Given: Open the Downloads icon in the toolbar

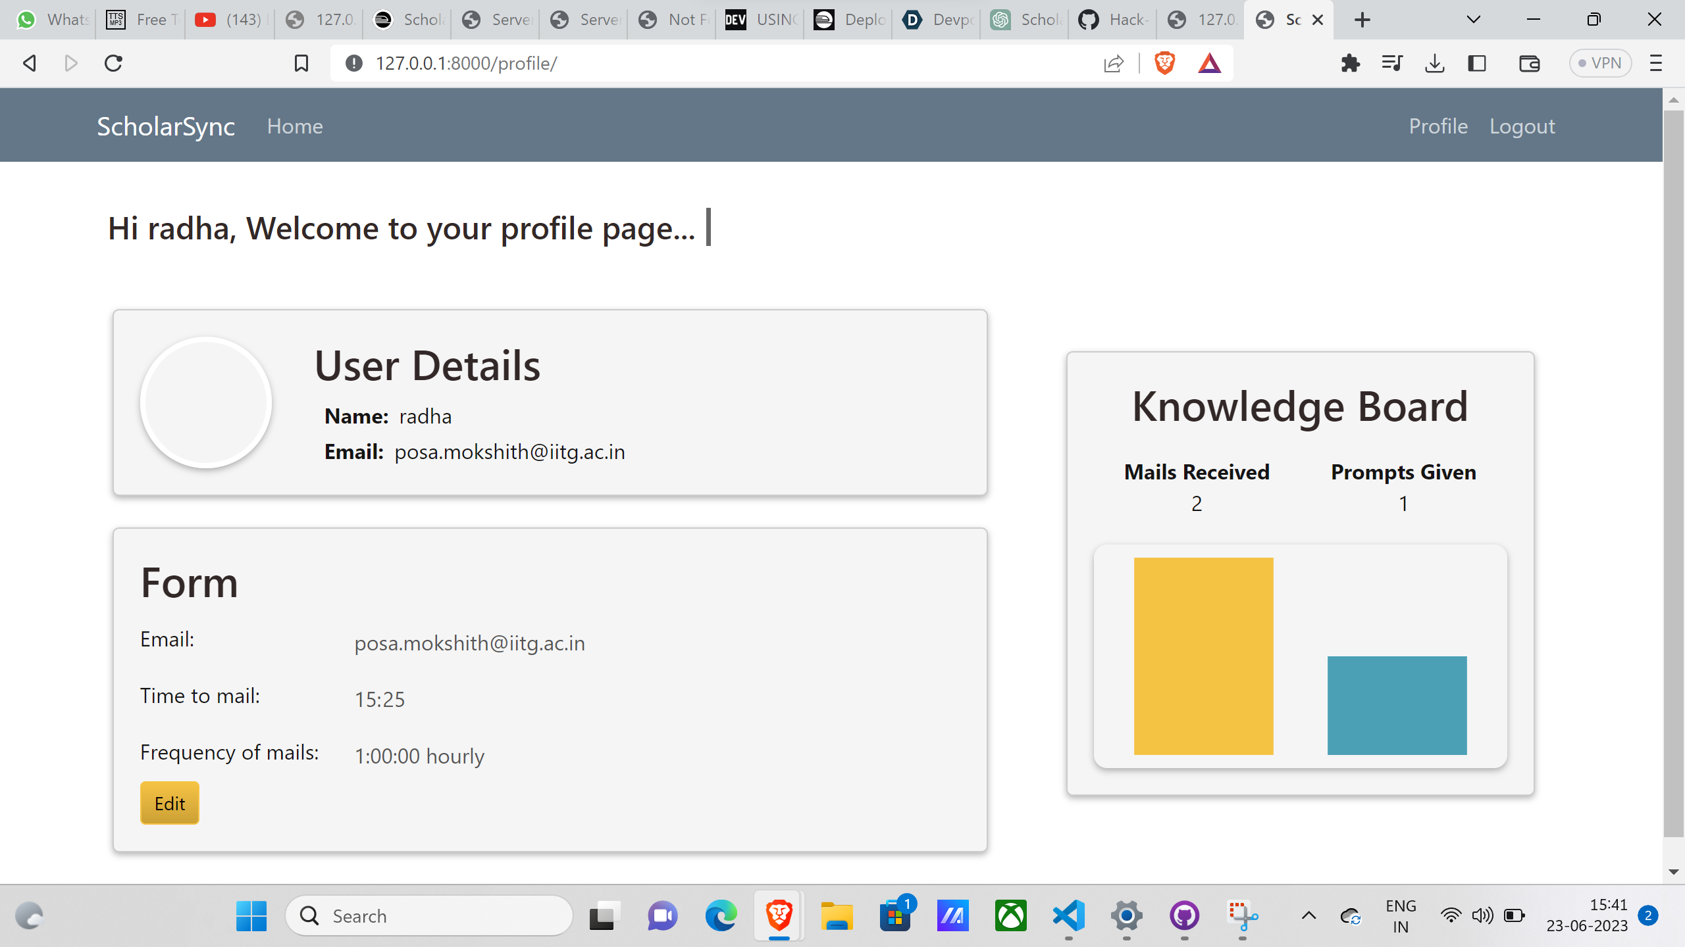Looking at the screenshot, I should [x=1434, y=63].
